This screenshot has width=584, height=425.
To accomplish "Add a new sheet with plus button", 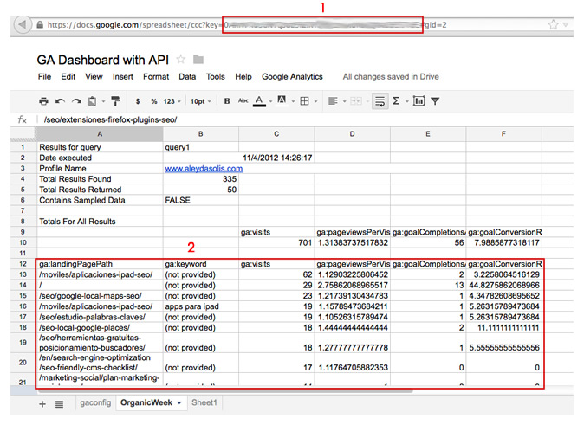I will (x=42, y=404).
